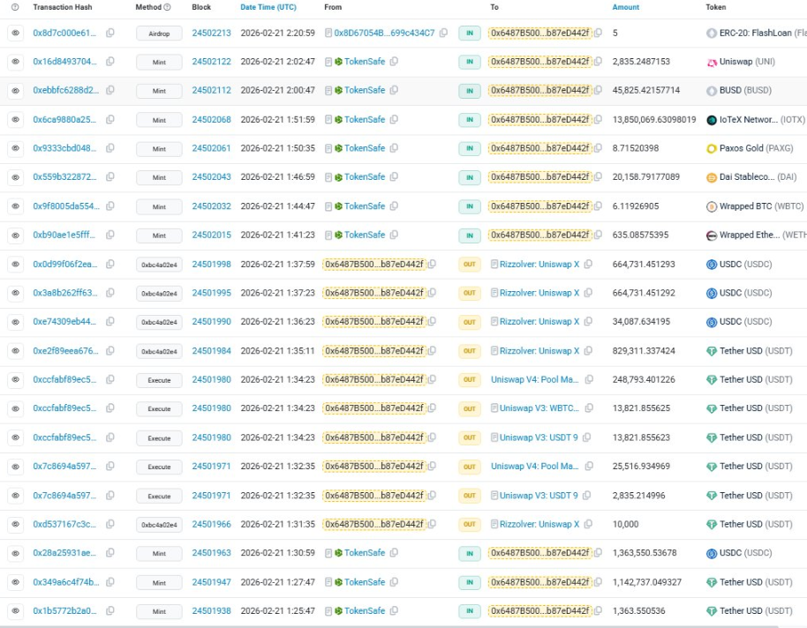Copy the To address in the Paxos Gold row
The image size is (807, 628).
pos(598,148)
